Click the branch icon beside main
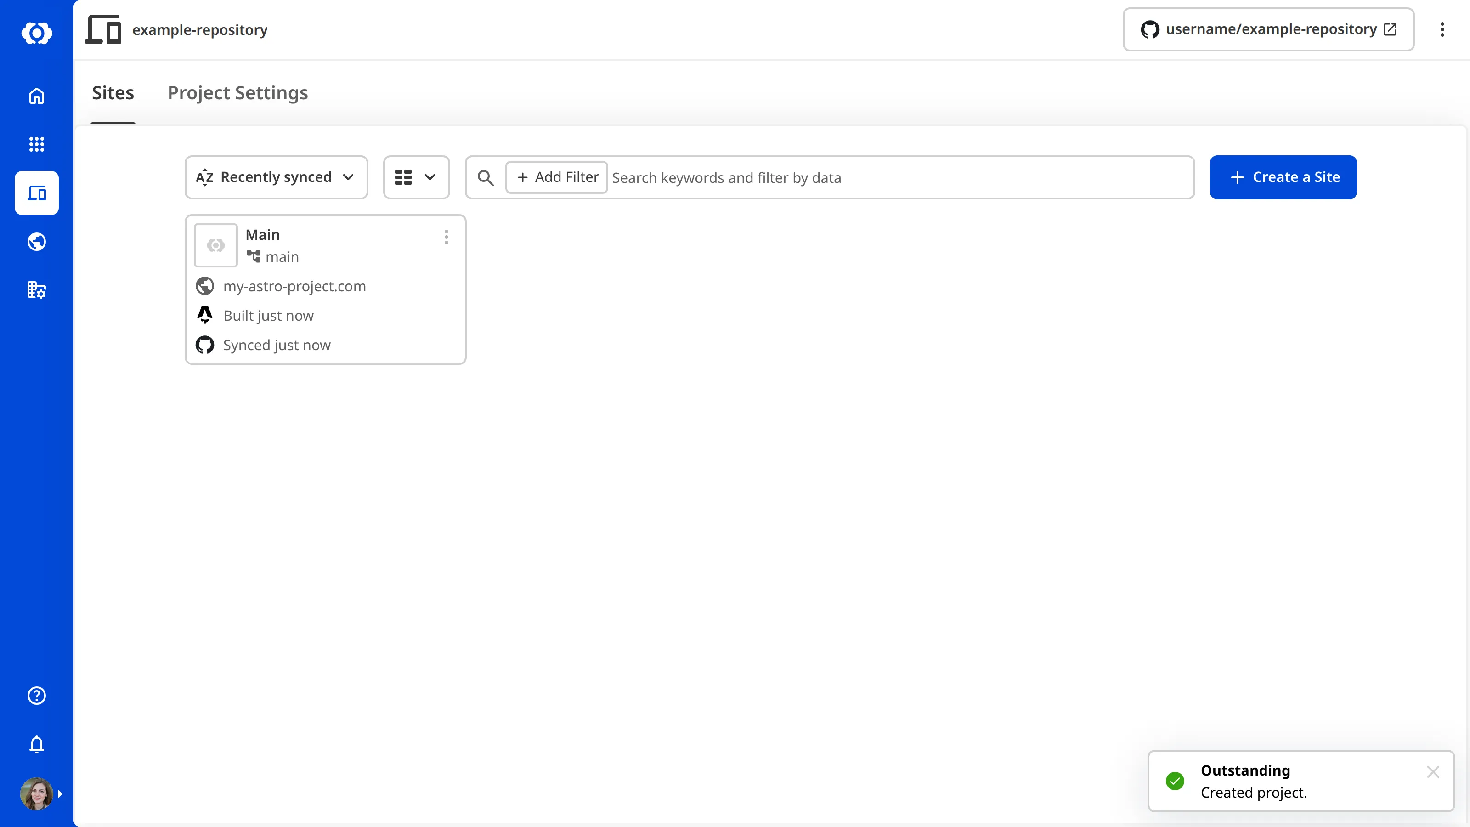The width and height of the screenshot is (1470, 827). point(254,256)
